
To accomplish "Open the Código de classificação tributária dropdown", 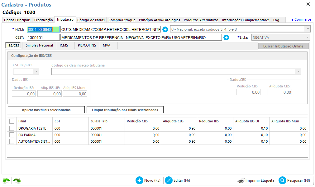I will pyautogui.click(x=298, y=71).
